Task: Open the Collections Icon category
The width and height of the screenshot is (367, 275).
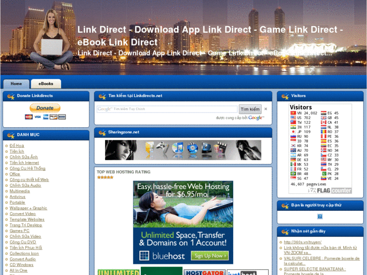Action: tap(24, 253)
